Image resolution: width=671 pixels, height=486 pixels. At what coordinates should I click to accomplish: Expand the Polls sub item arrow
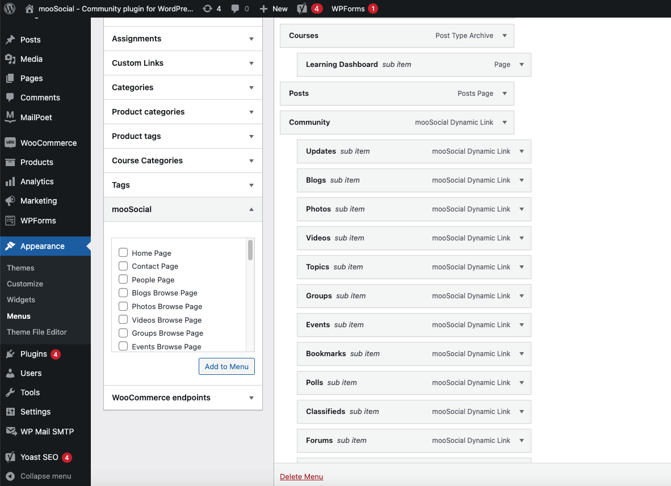tap(522, 383)
